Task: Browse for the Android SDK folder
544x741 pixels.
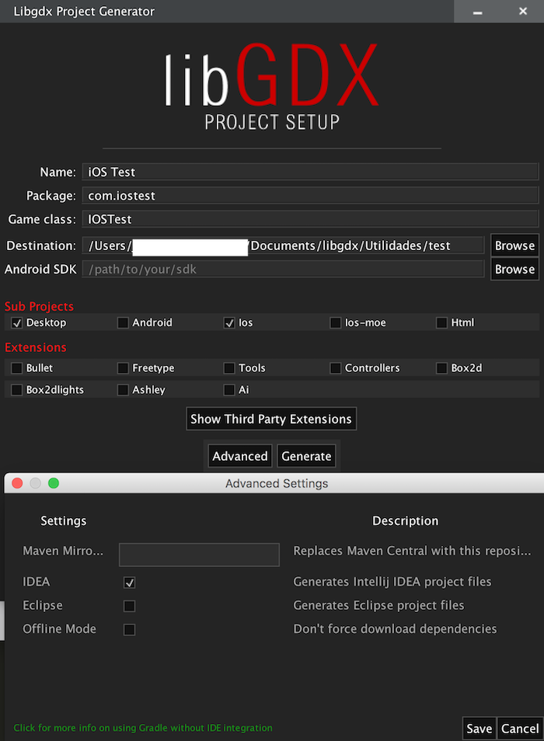Action: pos(514,269)
